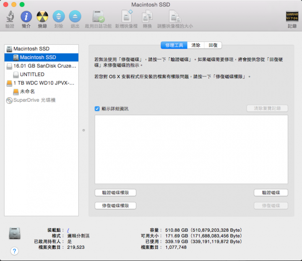Select 16.01 GB SanDisk Cruzer disk

[45, 66]
